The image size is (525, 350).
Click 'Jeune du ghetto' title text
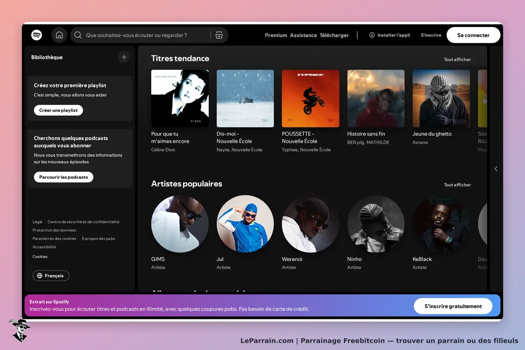coord(432,134)
